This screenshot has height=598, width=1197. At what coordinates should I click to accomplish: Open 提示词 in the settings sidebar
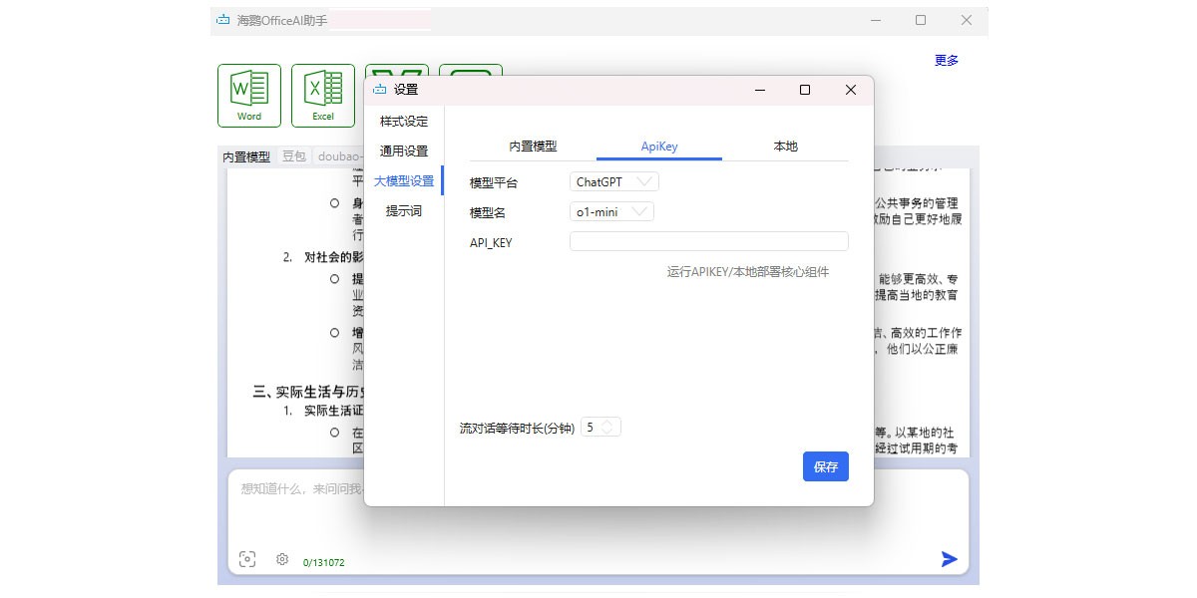(403, 211)
